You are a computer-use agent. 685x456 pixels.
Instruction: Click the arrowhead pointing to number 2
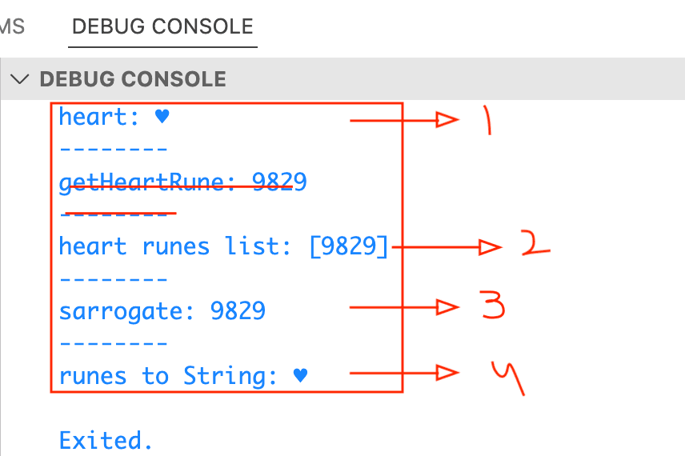click(x=489, y=248)
